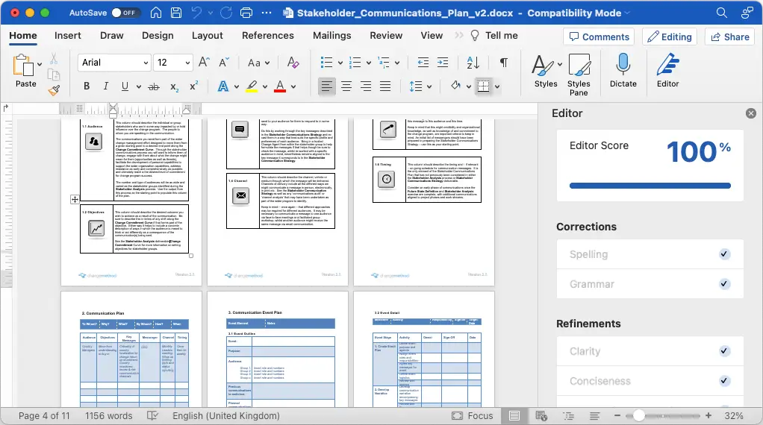Apply bold formatting
Viewport: 763px width, 425px height.
click(x=87, y=86)
